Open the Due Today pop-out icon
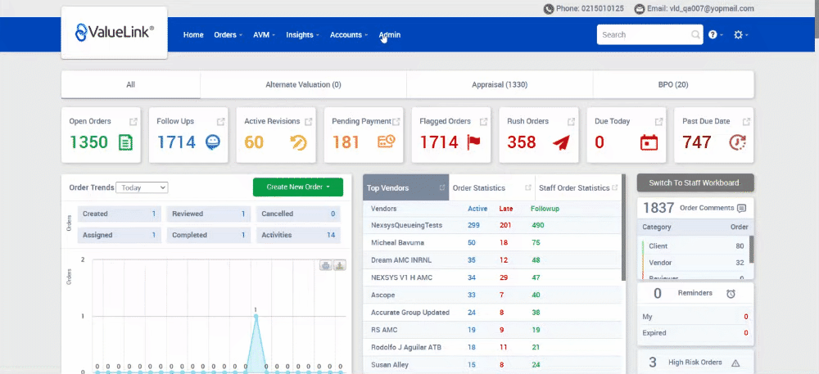The height and width of the screenshot is (374, 819). (659, 122)
